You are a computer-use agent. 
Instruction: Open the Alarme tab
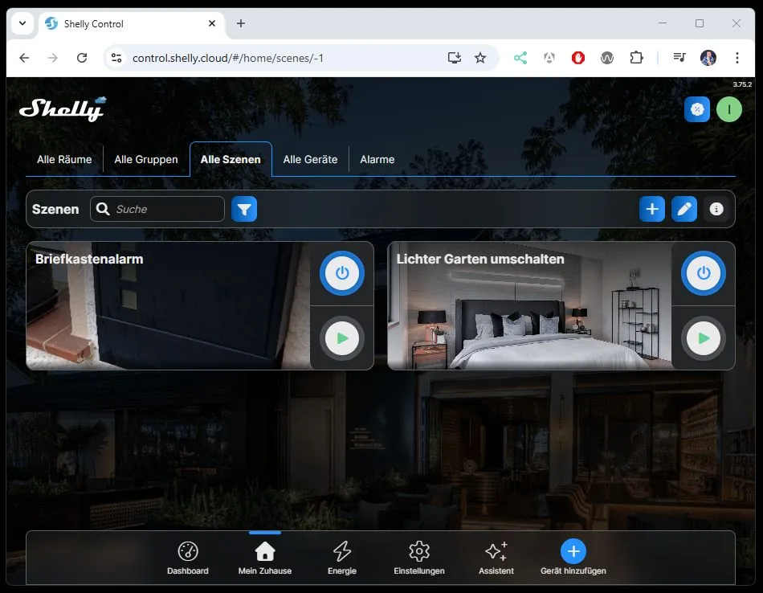coord(377,159)
